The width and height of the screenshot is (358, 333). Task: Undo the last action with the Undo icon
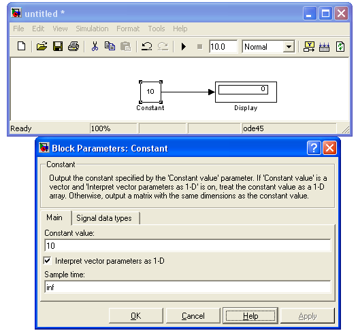coord(146,46)
